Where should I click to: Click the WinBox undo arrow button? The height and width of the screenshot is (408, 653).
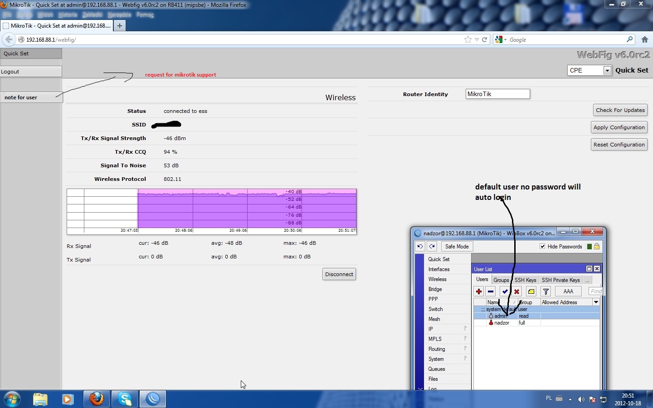point(420,247)
